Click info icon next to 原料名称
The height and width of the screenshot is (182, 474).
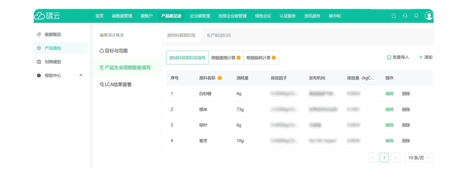coord(220,78)
